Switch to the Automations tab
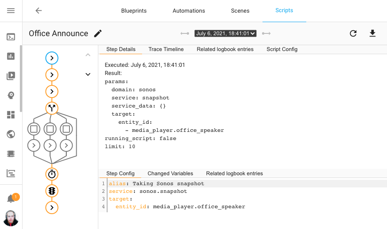Viewport: 387px width, 229px height. pos(189,11)
